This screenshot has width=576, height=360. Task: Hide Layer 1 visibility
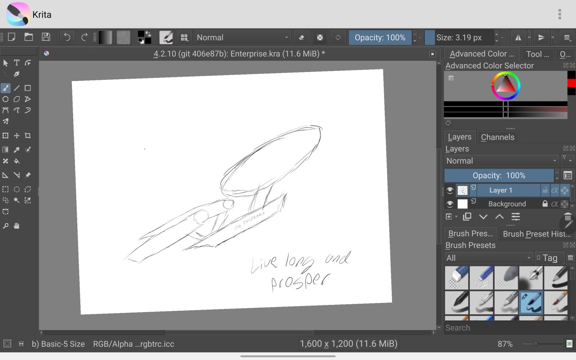tap(450, 190)
